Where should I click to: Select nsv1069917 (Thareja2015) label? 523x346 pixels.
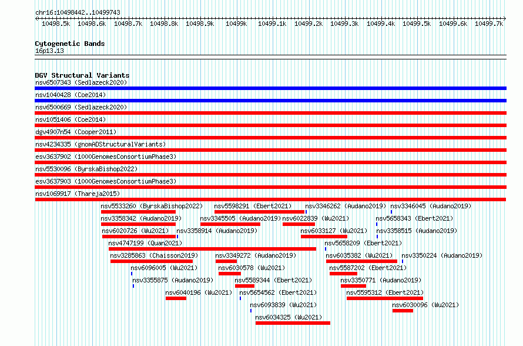coord(78,194)
